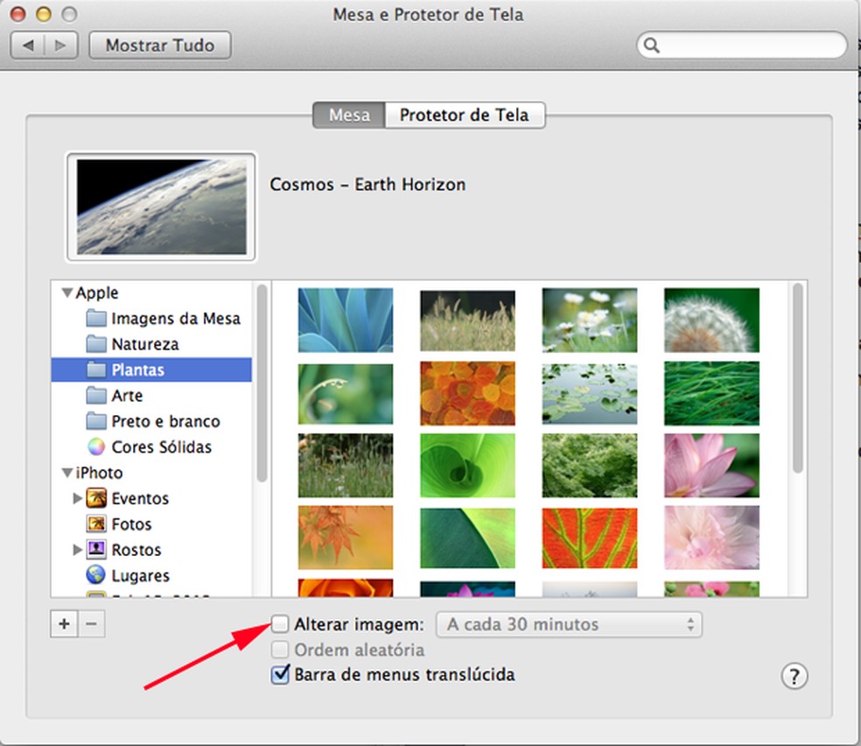
Task: Choose the curled fern with dewdrops wallpaper
Action: (x=346, y=394)
